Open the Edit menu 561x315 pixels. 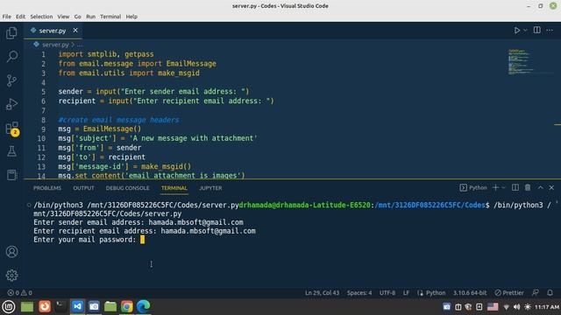pyautogui.click(x=20, y=17)
